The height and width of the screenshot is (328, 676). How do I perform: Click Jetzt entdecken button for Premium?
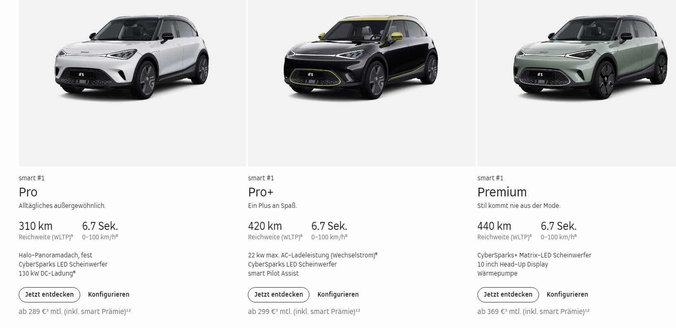[x=508, y=295]
